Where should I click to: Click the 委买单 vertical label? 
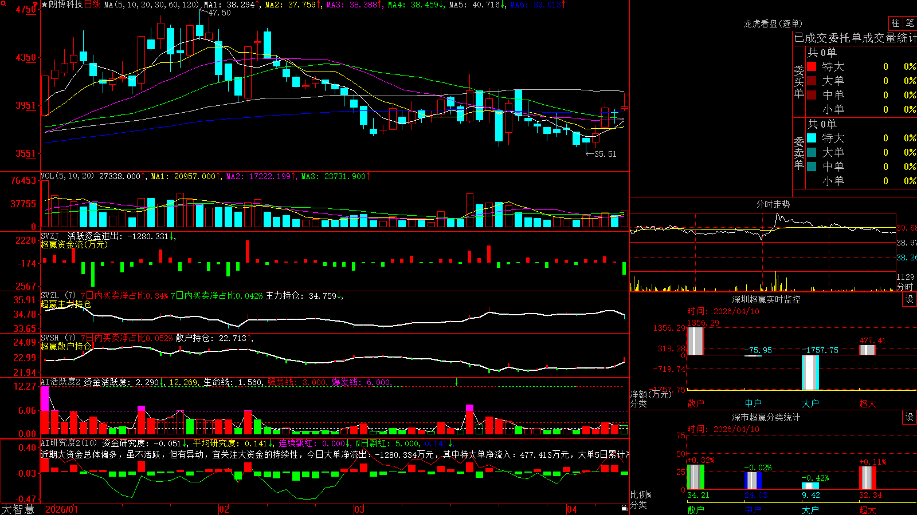click(x=799, y=81)
